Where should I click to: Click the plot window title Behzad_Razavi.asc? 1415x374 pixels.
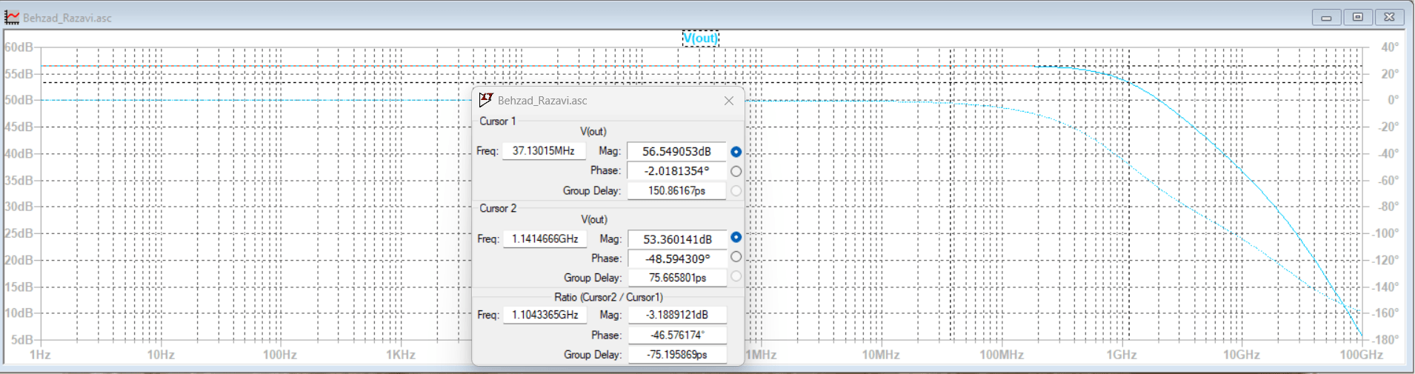tap(67, 18)
